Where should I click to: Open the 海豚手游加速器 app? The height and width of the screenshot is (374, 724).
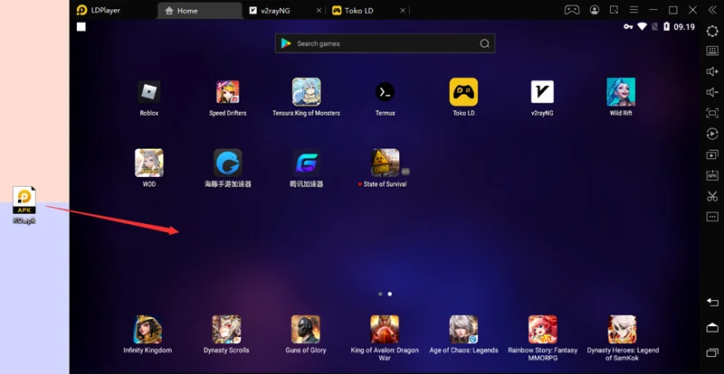click(x=228, y=163)
